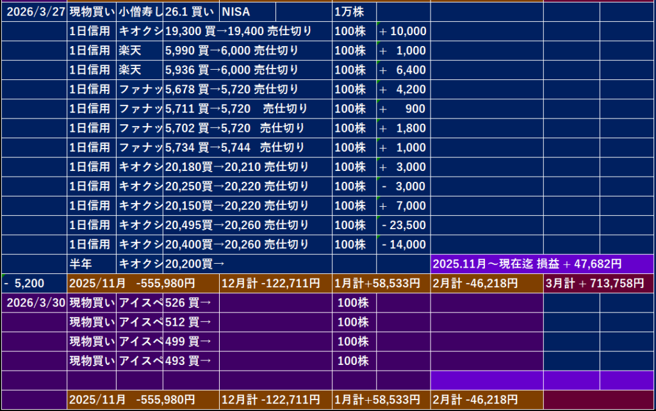Select the - 14,000 loss cell
This screenshot has width=656, height=411.
coord(403,245)
